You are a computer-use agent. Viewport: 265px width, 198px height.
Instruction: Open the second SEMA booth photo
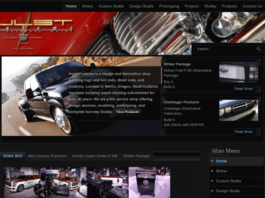[x=66, y=182]
